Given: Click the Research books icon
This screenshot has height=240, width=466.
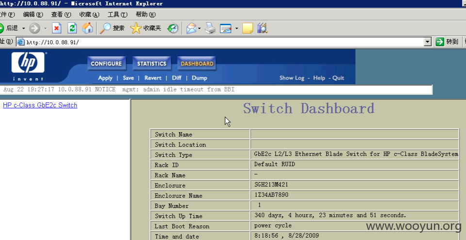Looking at the screenshot, I should 263,28.
